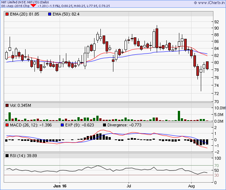Click the Aug date axis label
Image resolution: width=226 pixels, height=190 pixels.
(x=192, y=186)
